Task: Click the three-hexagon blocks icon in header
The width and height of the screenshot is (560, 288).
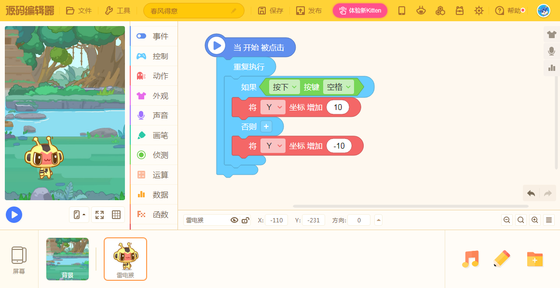Action: pos(440,11)
